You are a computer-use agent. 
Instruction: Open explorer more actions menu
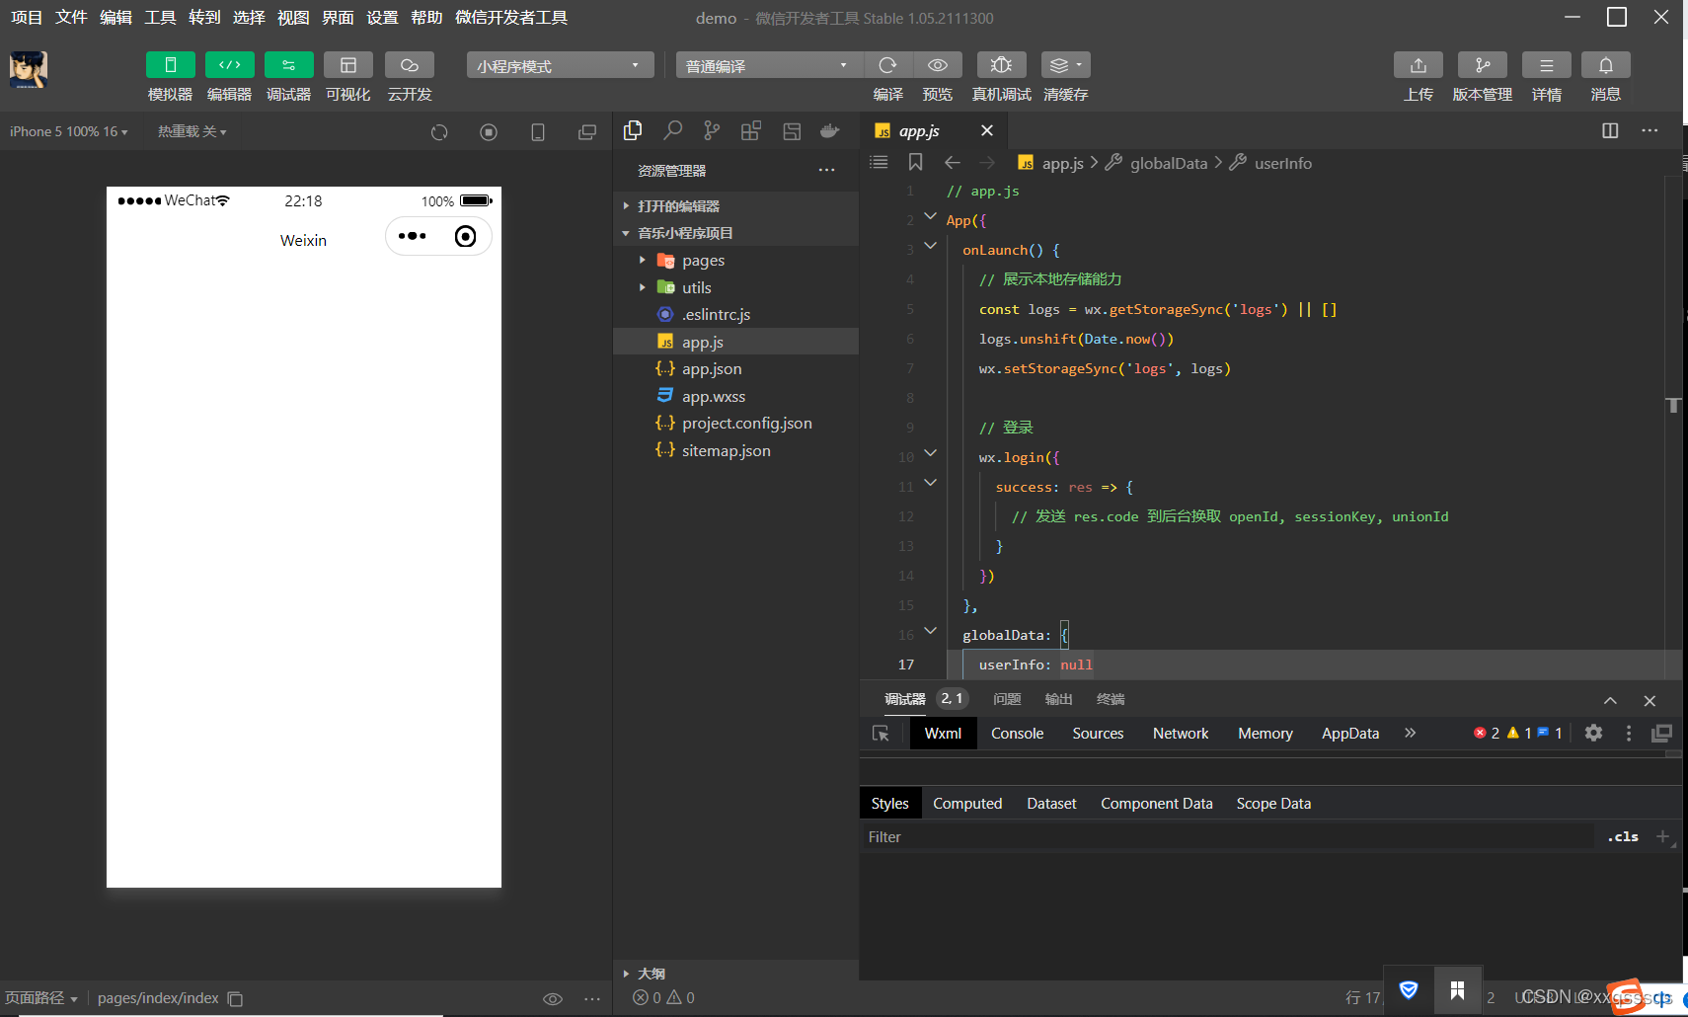[826, 170]
